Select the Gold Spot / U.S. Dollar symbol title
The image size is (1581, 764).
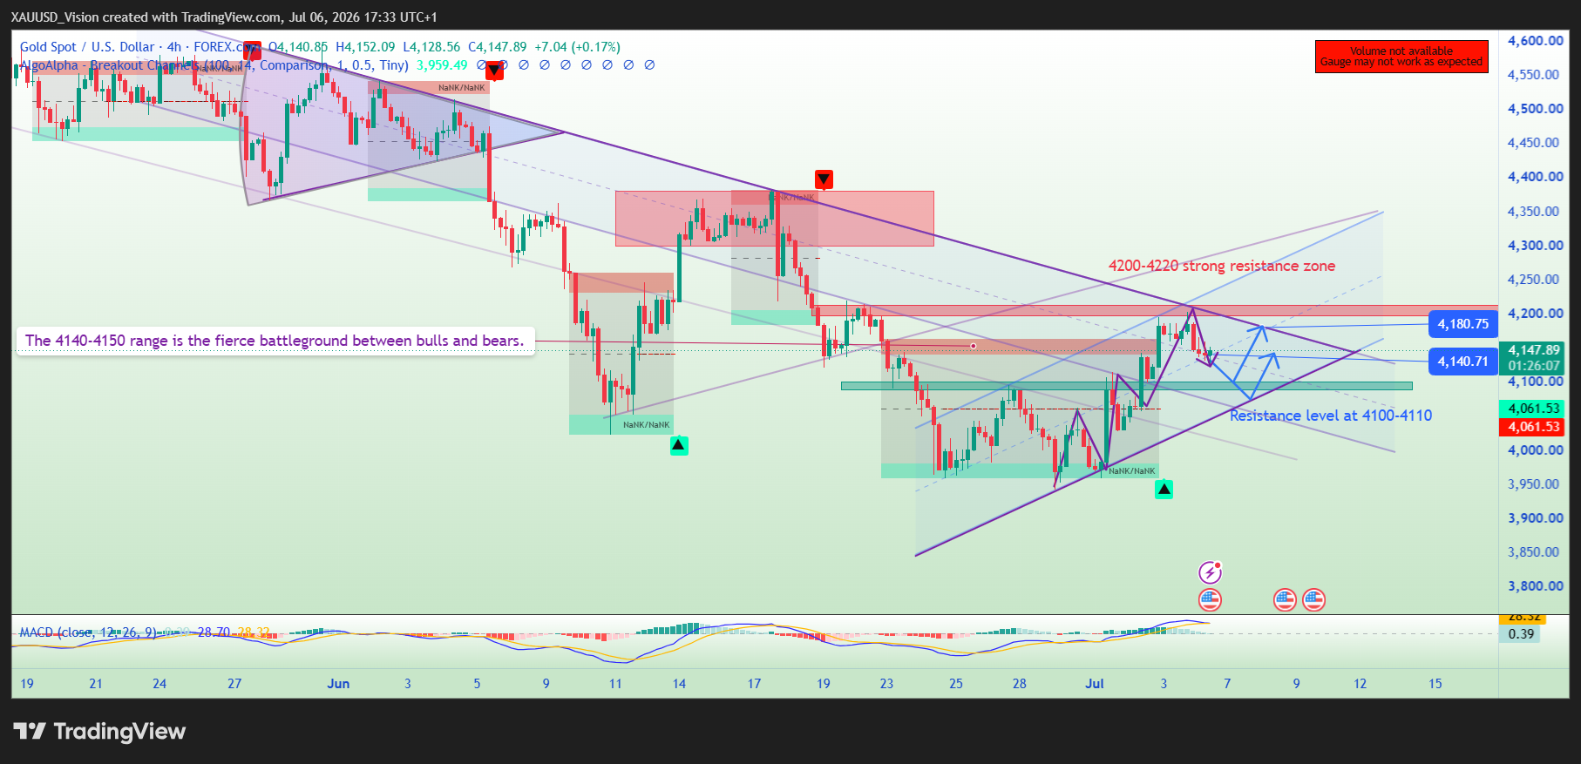87,47
